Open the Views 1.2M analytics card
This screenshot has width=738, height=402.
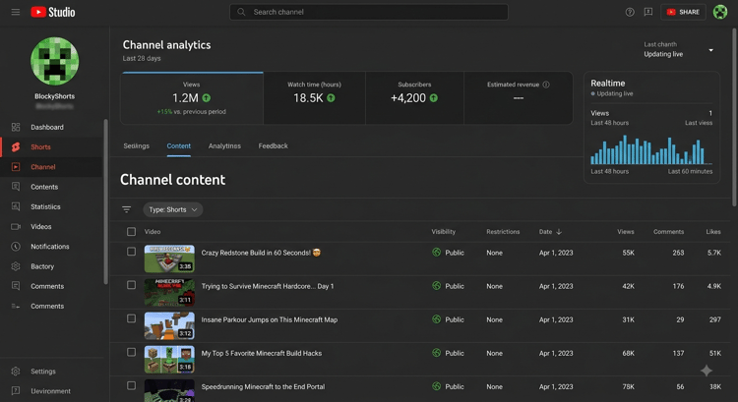[192, 98]
